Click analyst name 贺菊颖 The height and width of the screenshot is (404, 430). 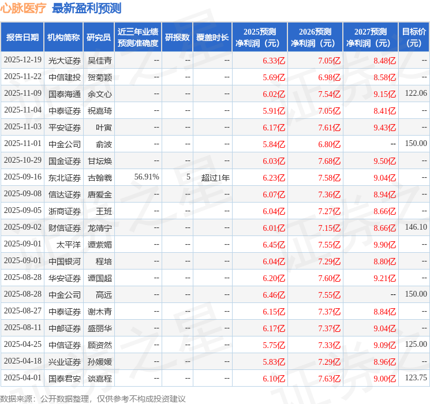click(99, 77)
